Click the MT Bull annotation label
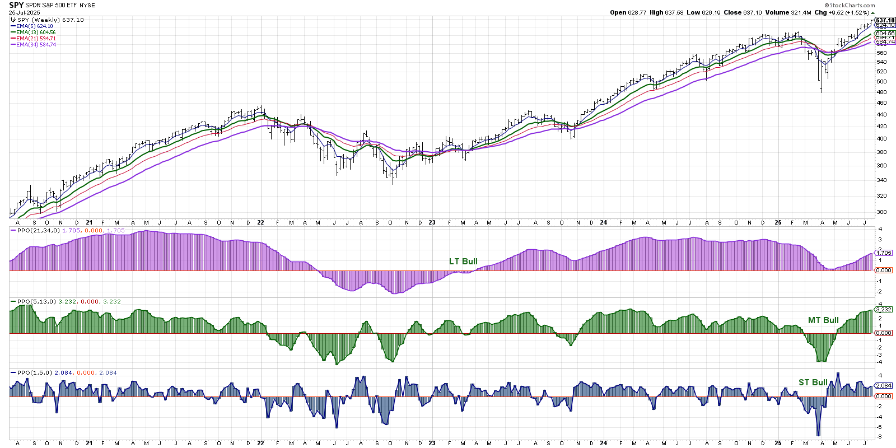Screen dimensions: 896x448 coord(823,320)
